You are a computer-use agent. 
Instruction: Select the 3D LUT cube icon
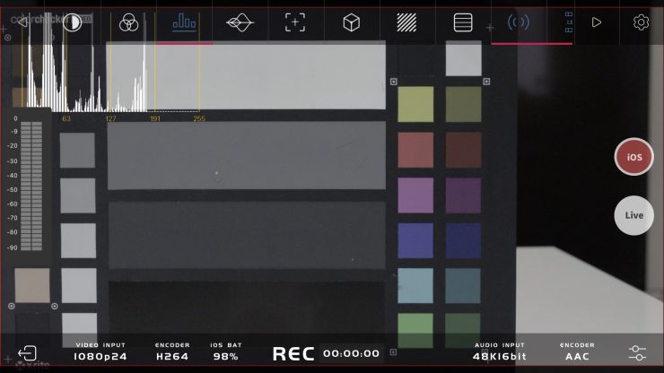(x=351, y=23)
